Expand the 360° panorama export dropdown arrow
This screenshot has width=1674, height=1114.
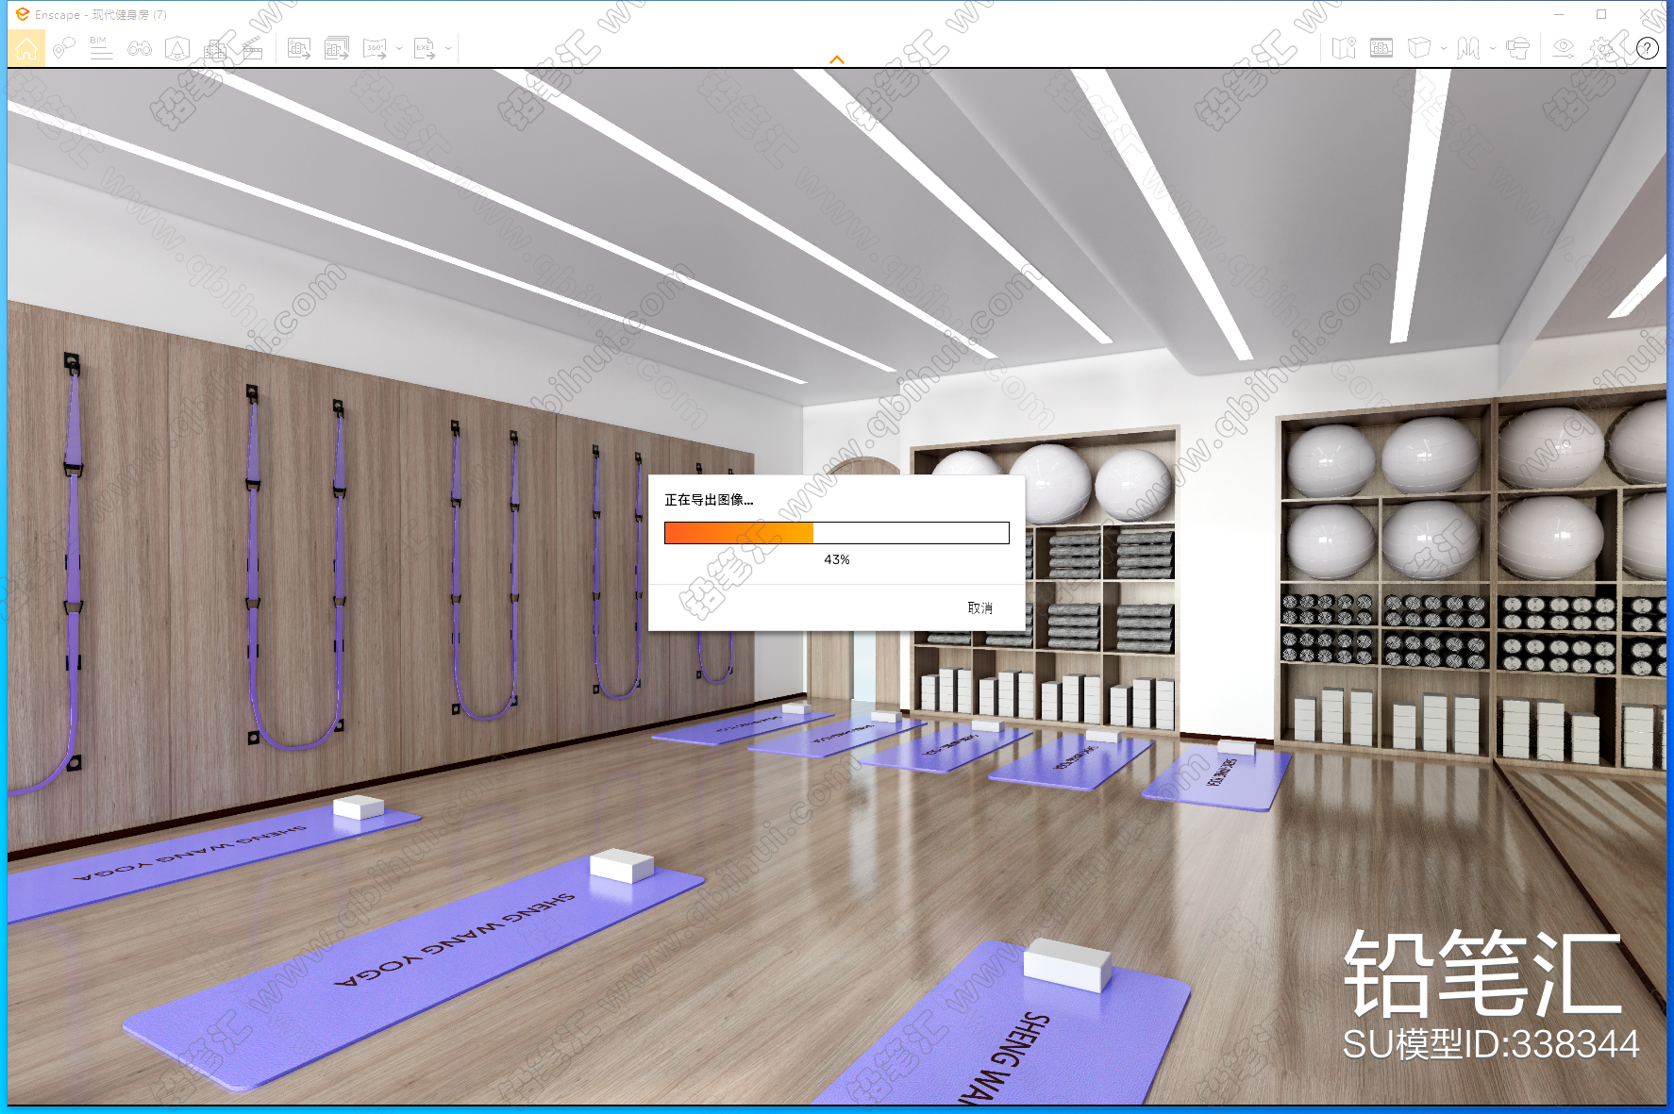tap(399, 48)
